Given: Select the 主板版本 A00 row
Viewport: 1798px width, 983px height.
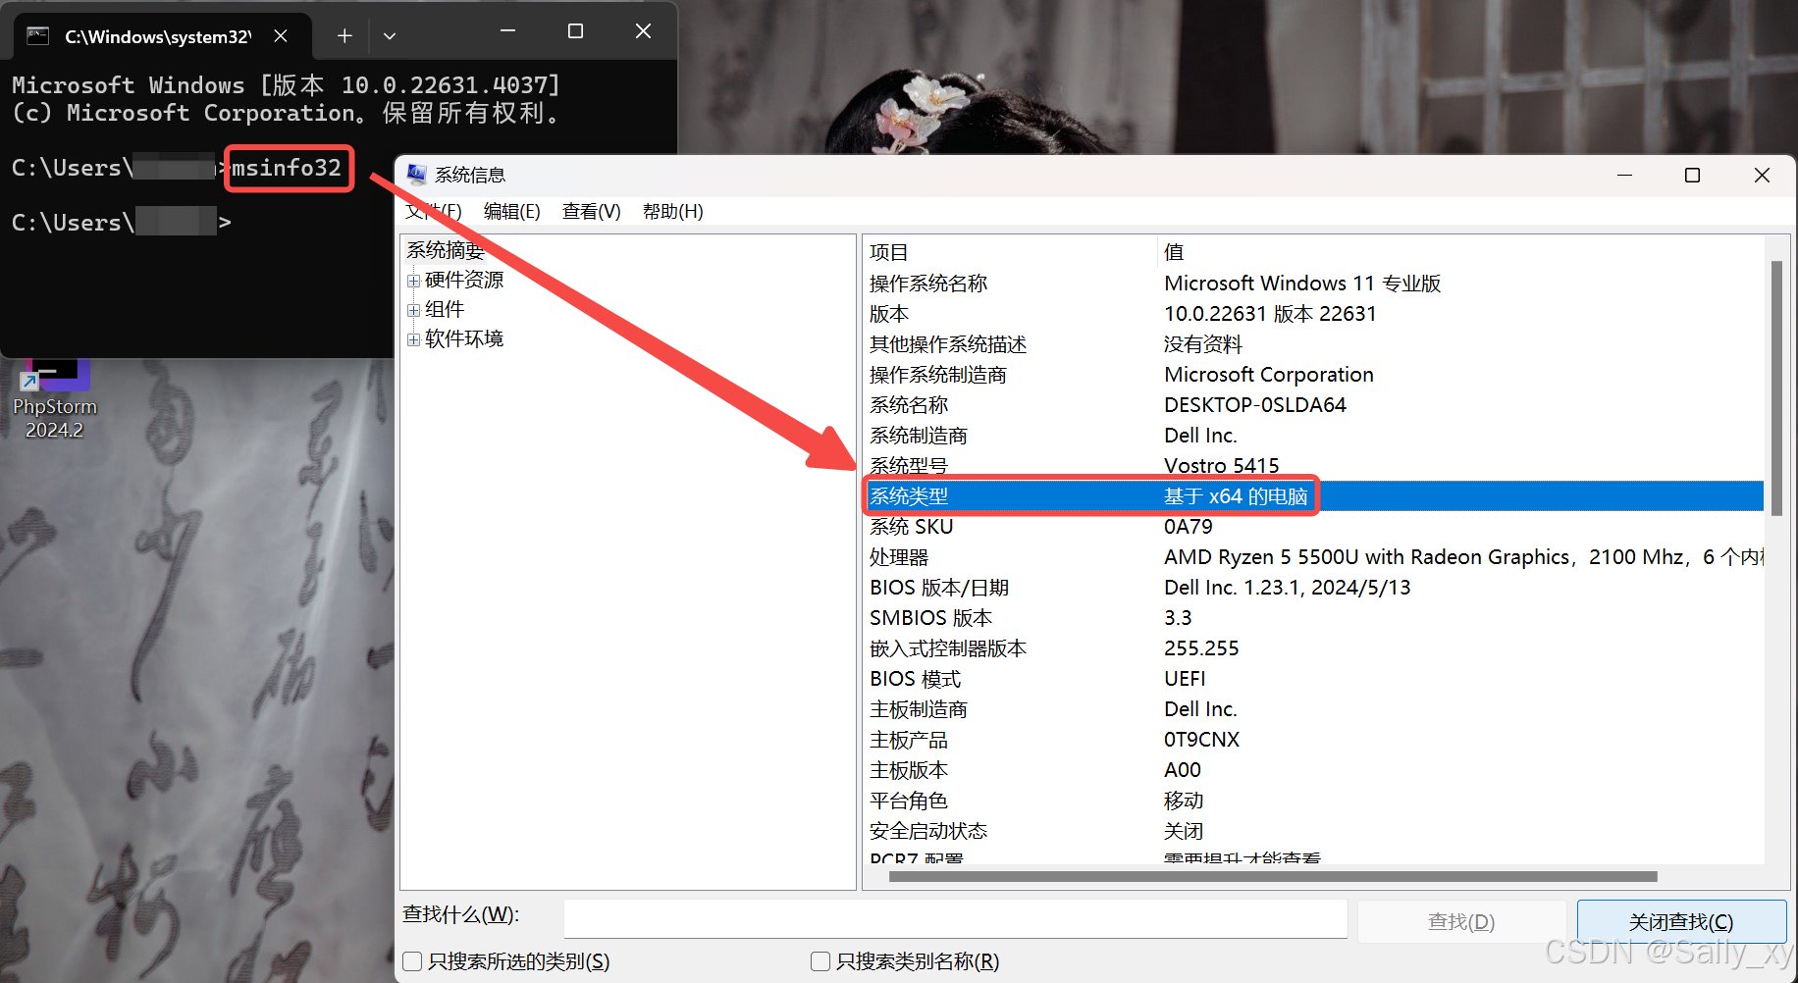Looking at the screenshot, I should tap(1313, 770).
